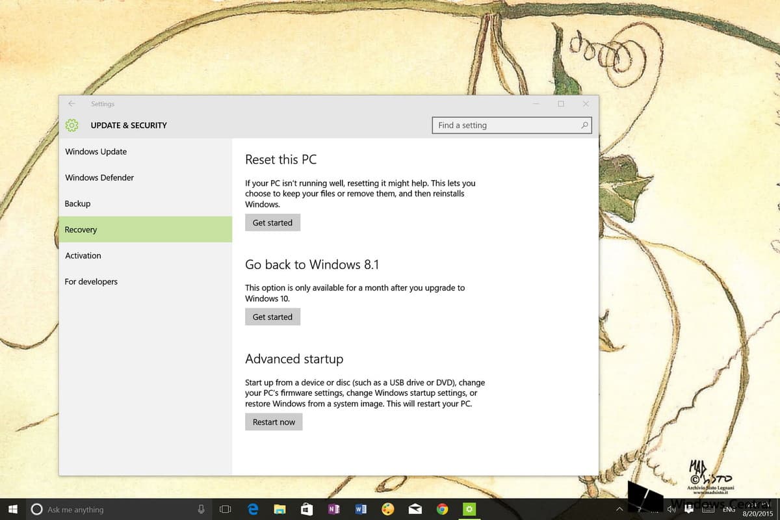The image size is (780, 520).
Task: Open OneNote from the taskbar
Action: click(334, 510)
